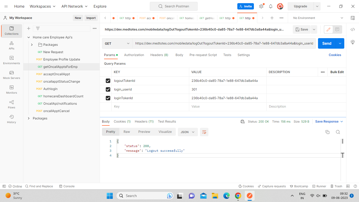
Task: Focus the Search Postman box
Action: [x=173, y=6]
